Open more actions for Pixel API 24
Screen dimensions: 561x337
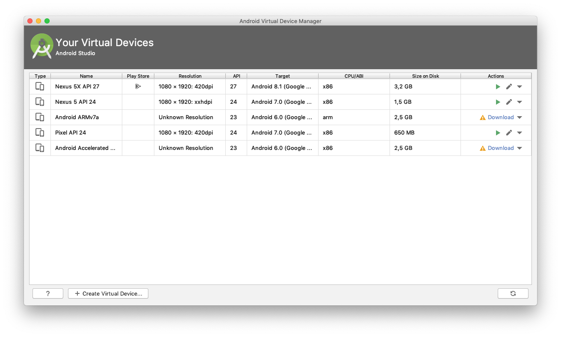520,133
